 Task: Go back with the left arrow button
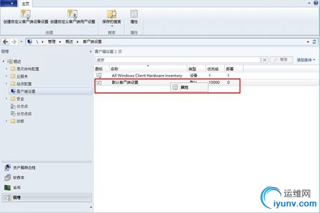(x=6, y=42)
